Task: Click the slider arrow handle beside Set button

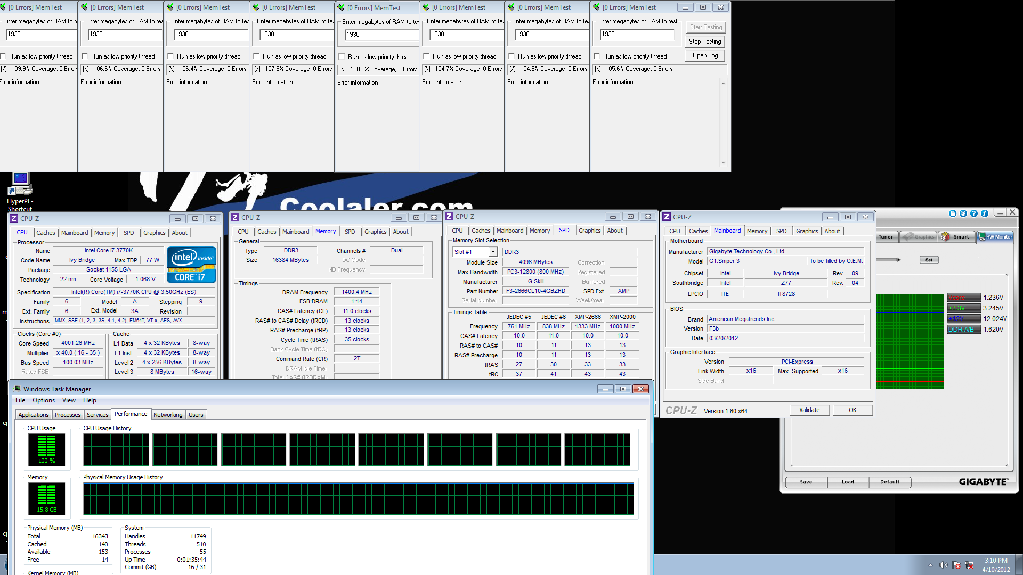Action: [x=898, y=260]
